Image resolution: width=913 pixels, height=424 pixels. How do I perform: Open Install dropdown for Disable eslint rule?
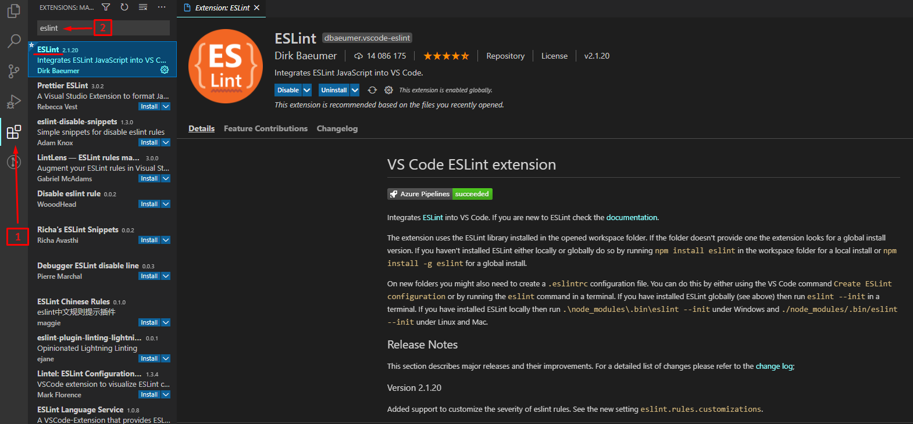pos(166,204)
